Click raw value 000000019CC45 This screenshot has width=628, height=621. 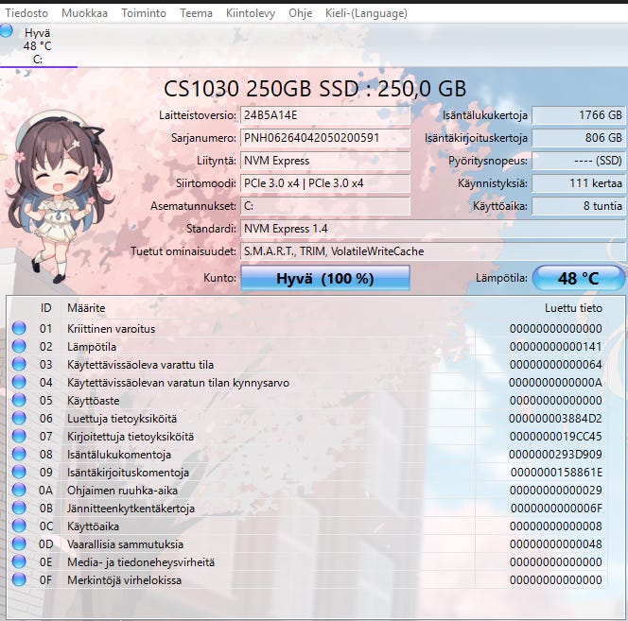click(x=555, y=437)
